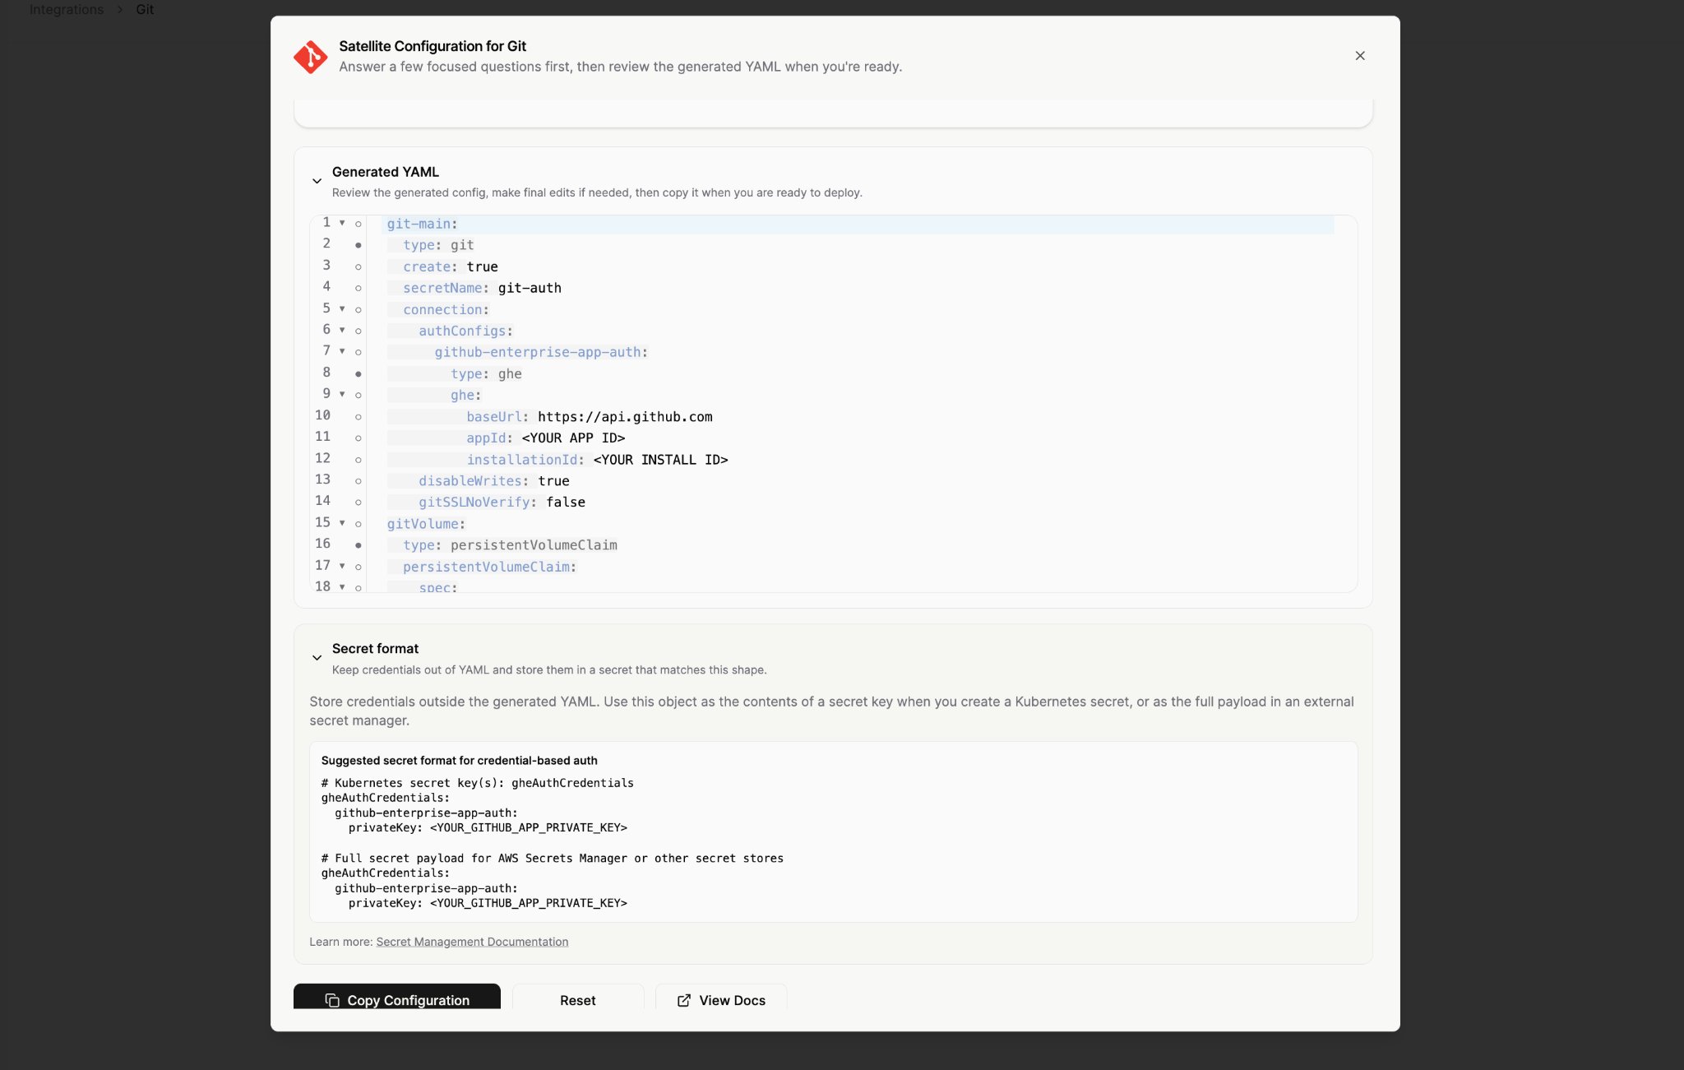Click the Generated YAML heading
Screen dimensions: 1684x1070
coord(385,172)
